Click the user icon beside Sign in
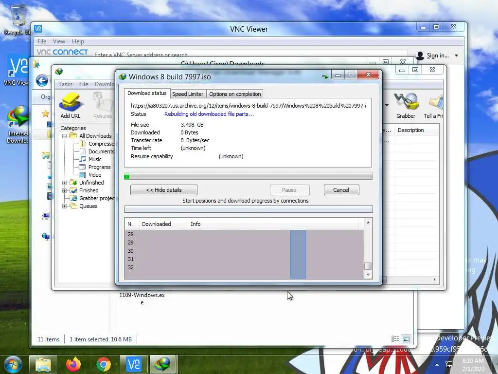This screenshot has height=374, width=498. click(420, 56)
